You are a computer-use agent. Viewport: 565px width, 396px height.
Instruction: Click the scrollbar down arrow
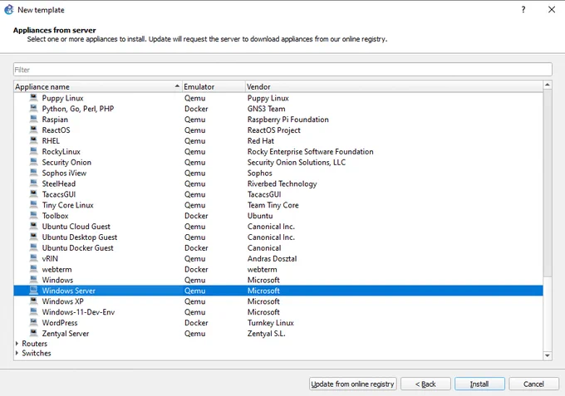(548, 355)
